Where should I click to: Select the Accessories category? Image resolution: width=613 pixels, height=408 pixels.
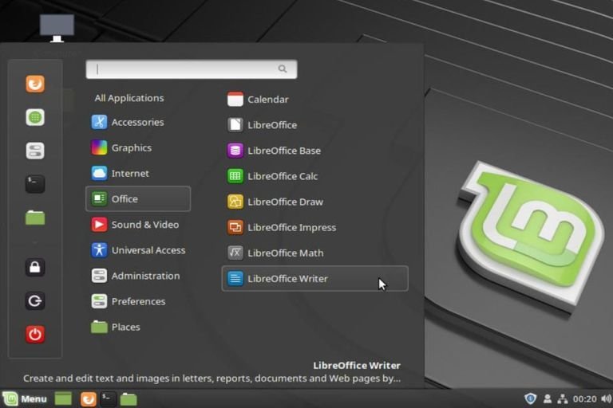(x=138, y=122)
